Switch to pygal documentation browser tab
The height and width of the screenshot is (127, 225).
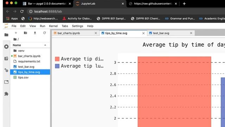[47, 4]
